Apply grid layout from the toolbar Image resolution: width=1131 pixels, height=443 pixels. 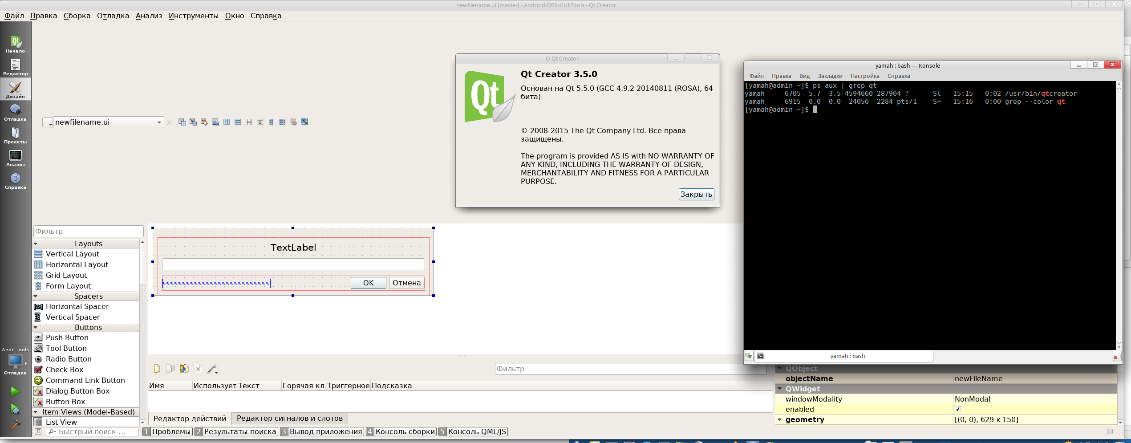click(282, 122)
